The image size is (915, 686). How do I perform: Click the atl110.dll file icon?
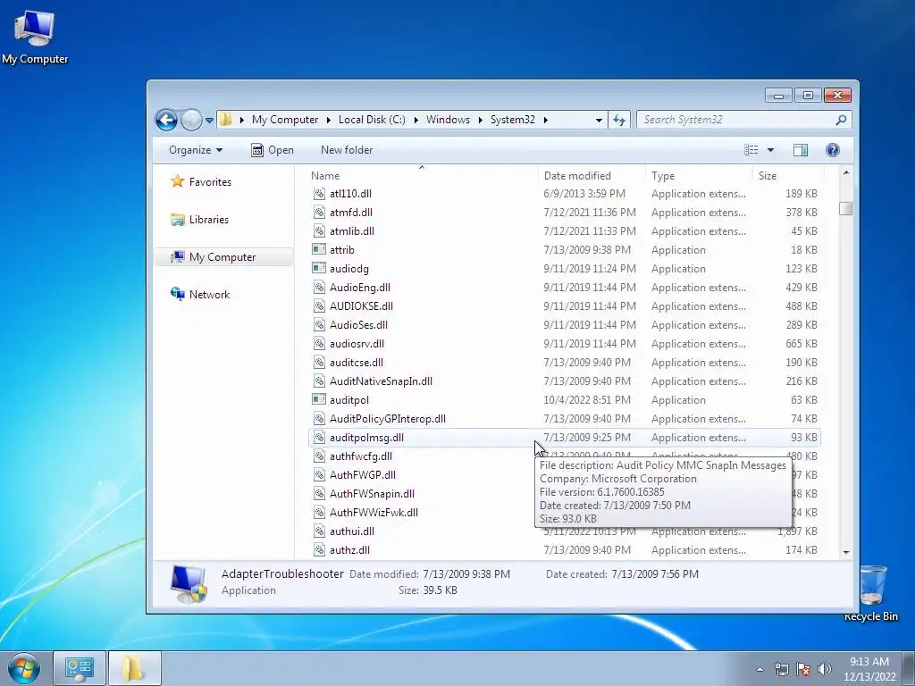(319, 194)
